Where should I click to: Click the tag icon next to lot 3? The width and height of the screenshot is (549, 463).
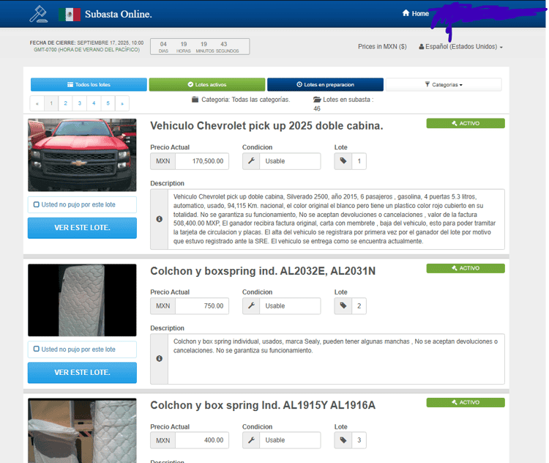pyautogui.click(x=343, y=440)
